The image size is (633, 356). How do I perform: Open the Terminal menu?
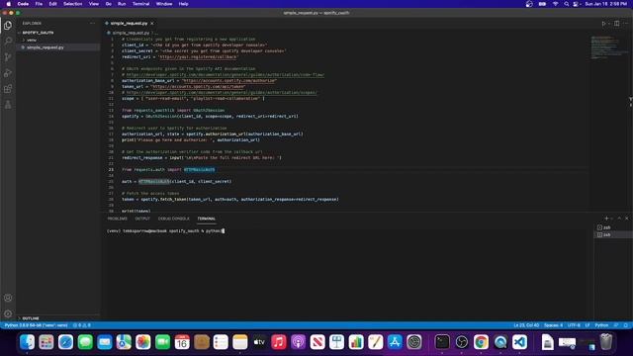[140, 4]
